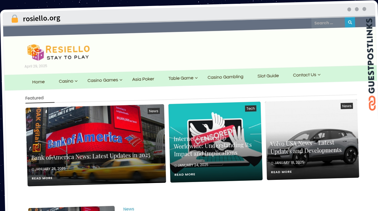The image size is (378, 211).
Task: Open the Censored laptop illustration thumbnail
Action: click(x=215, y=142)
